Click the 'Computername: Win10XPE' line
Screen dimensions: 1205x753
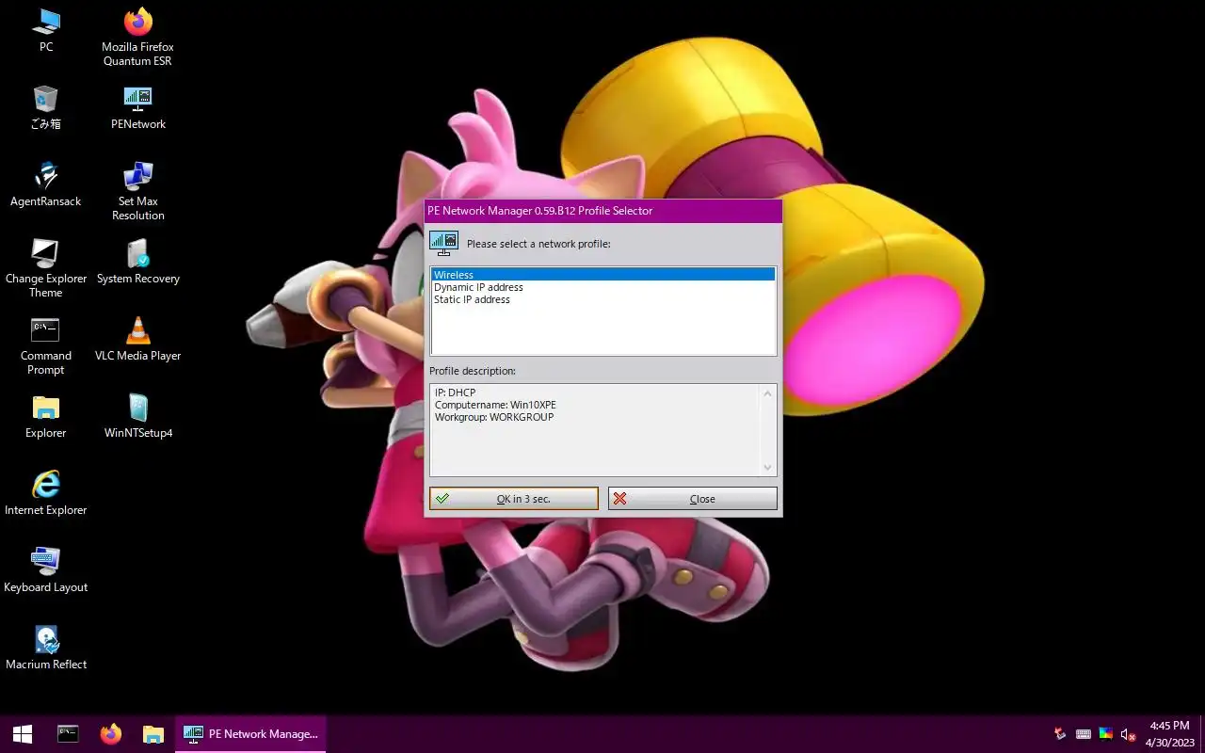495,405
